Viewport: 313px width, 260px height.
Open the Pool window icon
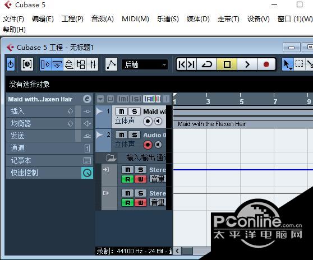[81, 64]
